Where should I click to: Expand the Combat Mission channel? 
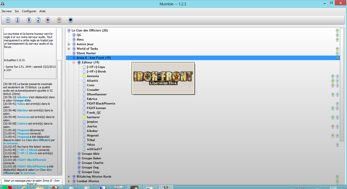click(69, 181)
